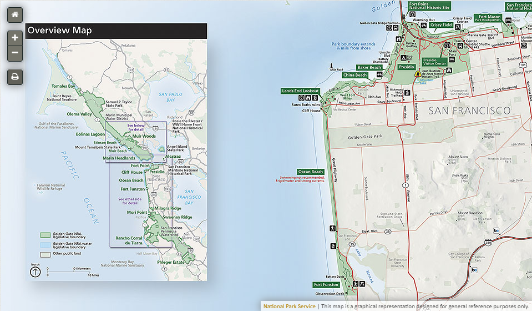
Task: Click the picnic icon at Fort Funston
Action: [x=362, y=284]
